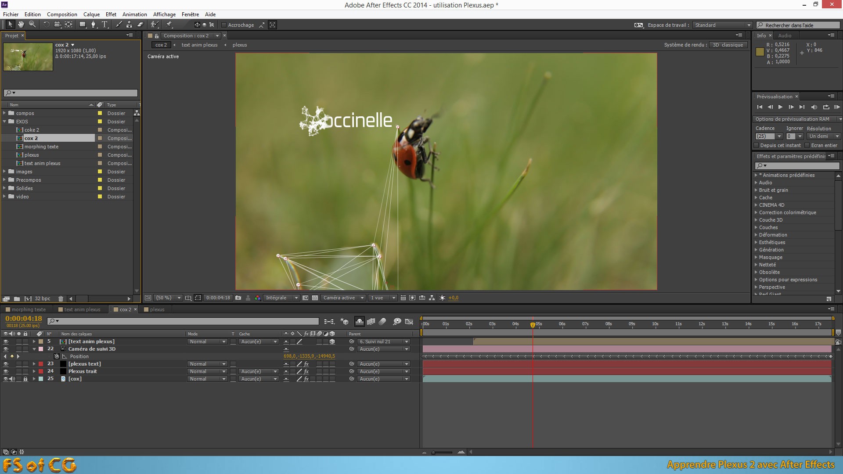Click the text anim plexus tab
The width and height of the screenshot is (843, 474).
click(82, 309)
